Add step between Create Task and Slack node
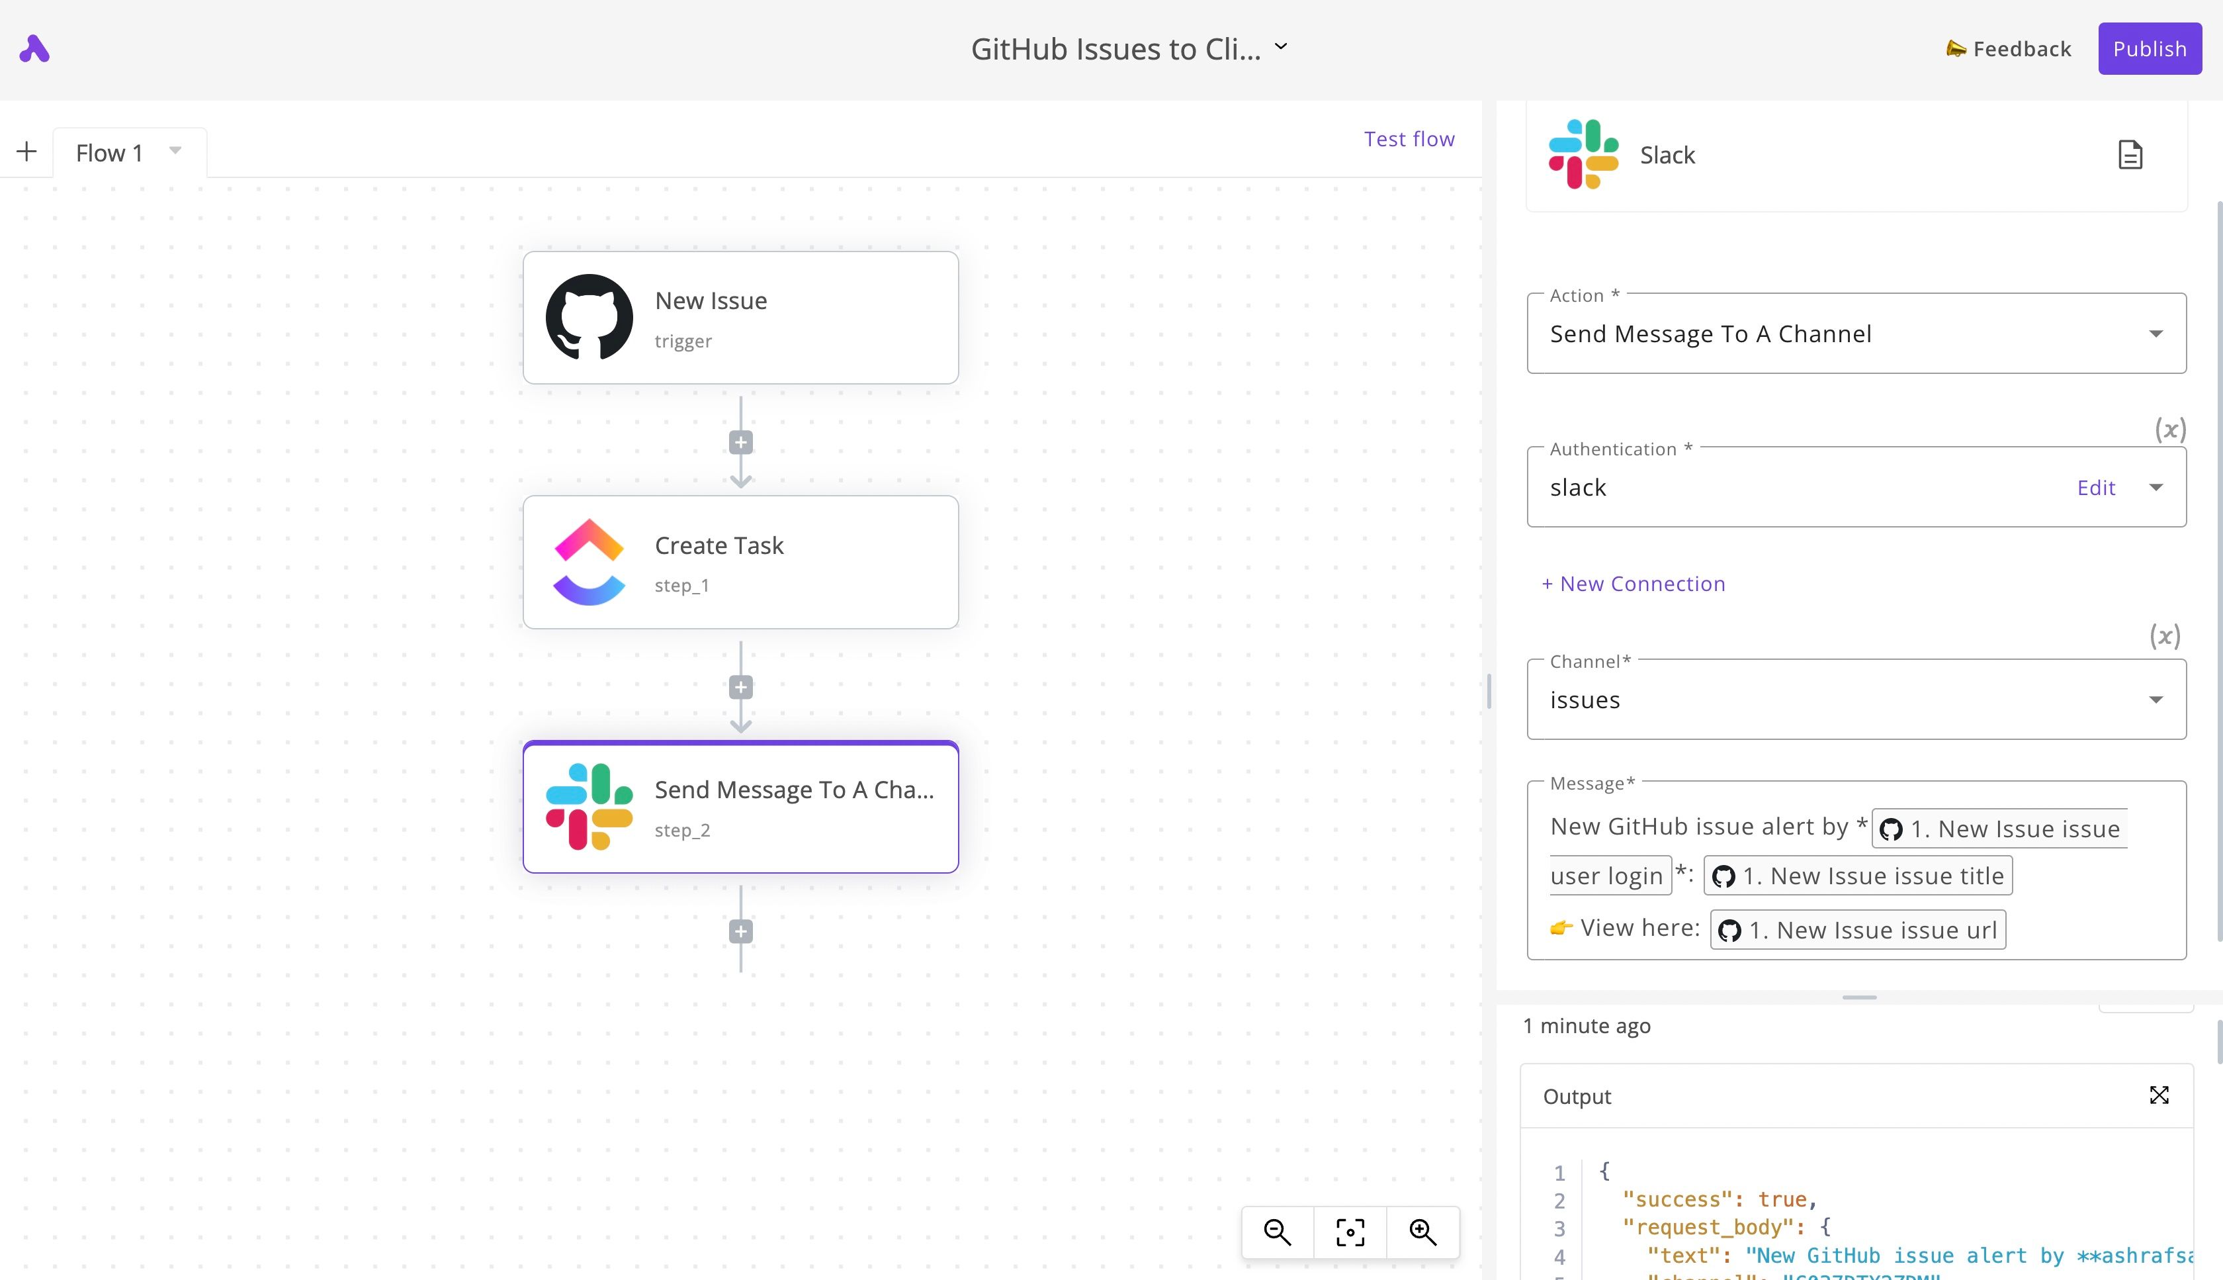Viewport: 2223px width, 1280px height. tap(741, 686)
